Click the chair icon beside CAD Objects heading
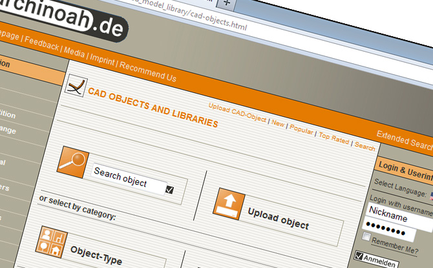This screenshot has height=268, width=433. point(76,85)
